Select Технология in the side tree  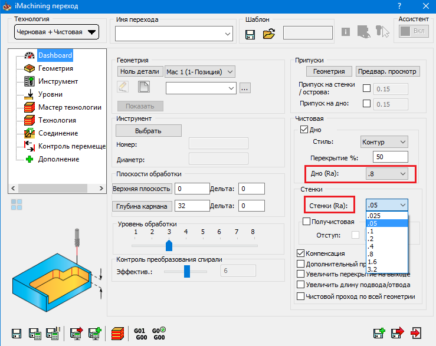click(57, 120)
